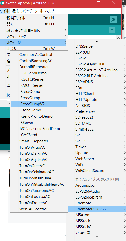Open IRGCSendDemo example
Screen dimensions: 126x241
(x=39, y=73)
